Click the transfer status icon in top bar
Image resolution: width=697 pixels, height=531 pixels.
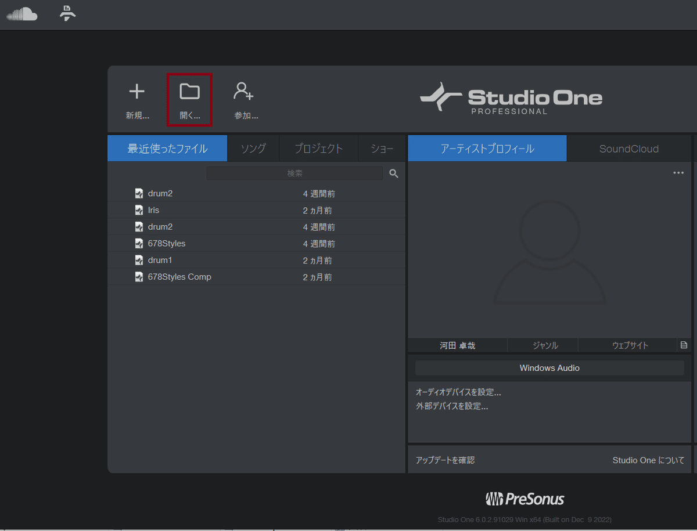click(67, 14)
